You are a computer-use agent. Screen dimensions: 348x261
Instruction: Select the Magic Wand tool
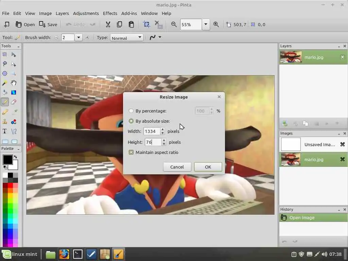5,83
